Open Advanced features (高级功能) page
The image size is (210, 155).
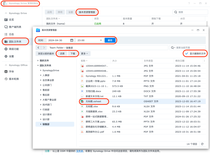point(12,49)
